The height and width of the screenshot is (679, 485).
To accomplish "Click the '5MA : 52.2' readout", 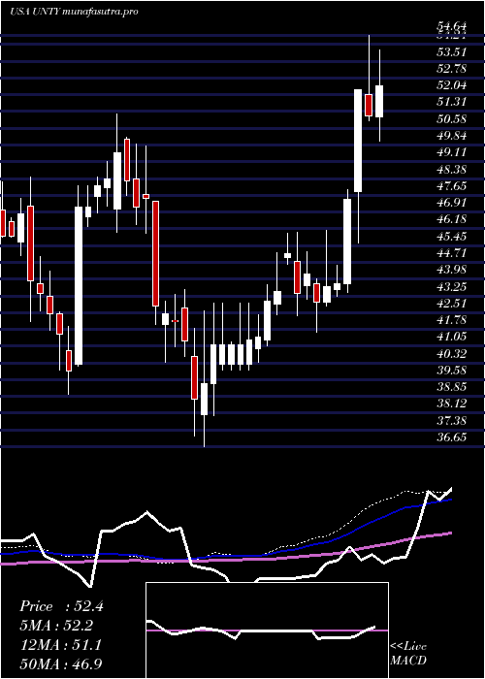I will 56,626.
